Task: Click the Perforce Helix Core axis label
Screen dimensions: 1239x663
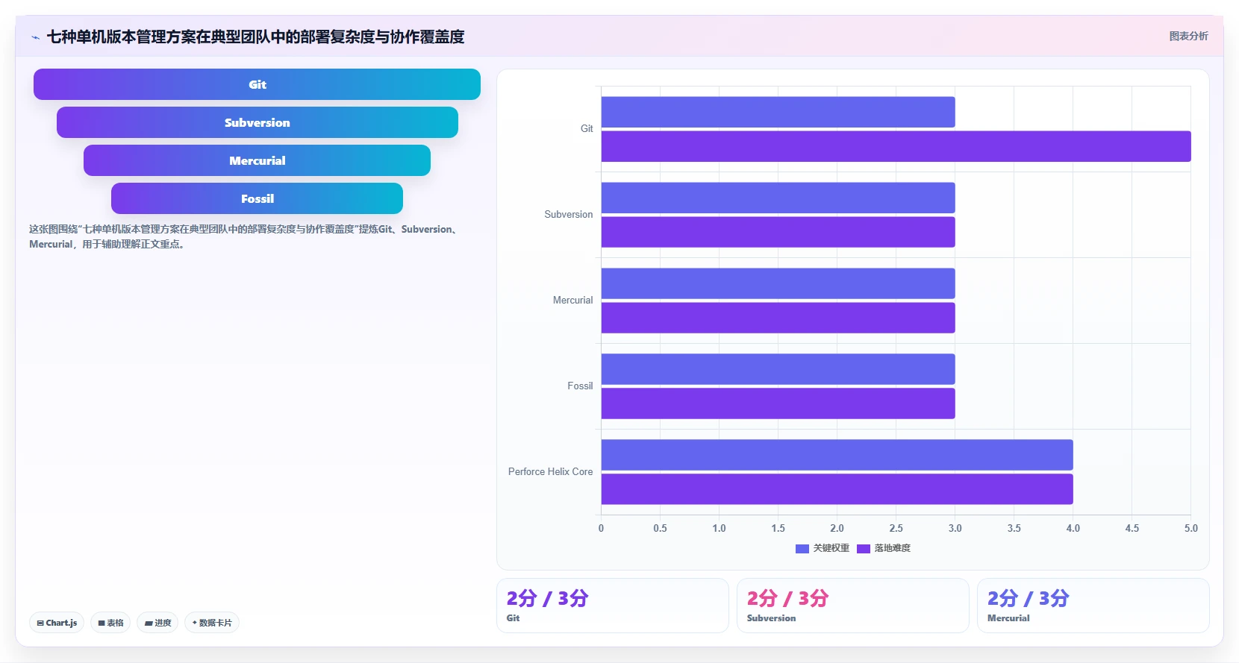Action: click(x=551, y=472)
